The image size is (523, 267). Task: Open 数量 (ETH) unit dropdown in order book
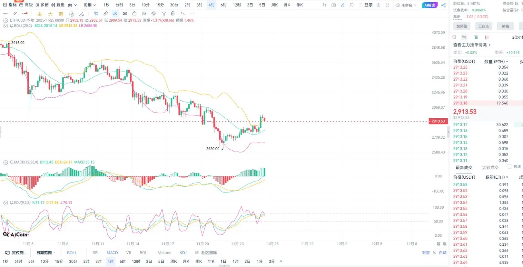tap(496, 62)
